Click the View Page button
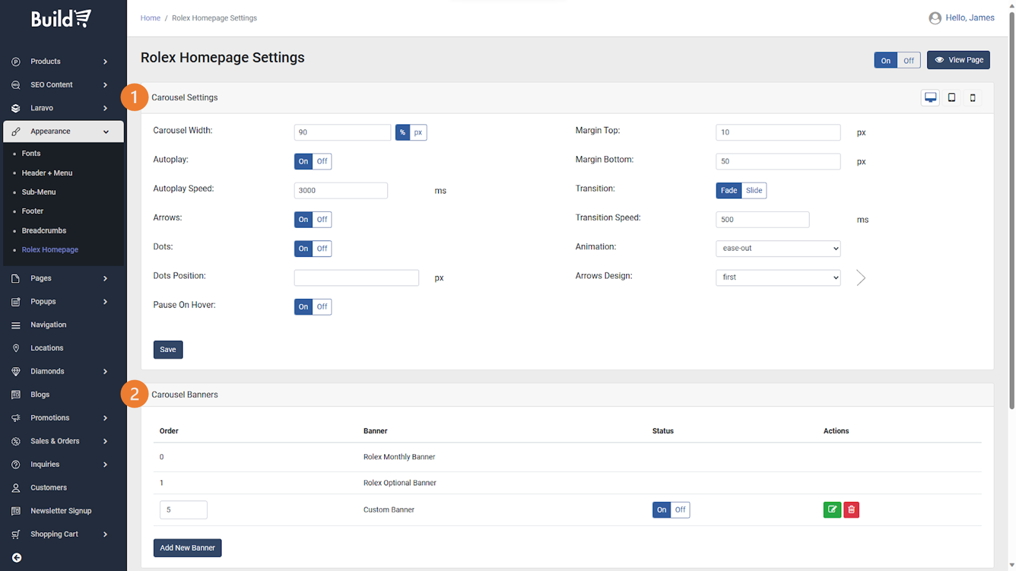Image resolution: width=1016 pixels, height=571 pixels. pos(958,60)
